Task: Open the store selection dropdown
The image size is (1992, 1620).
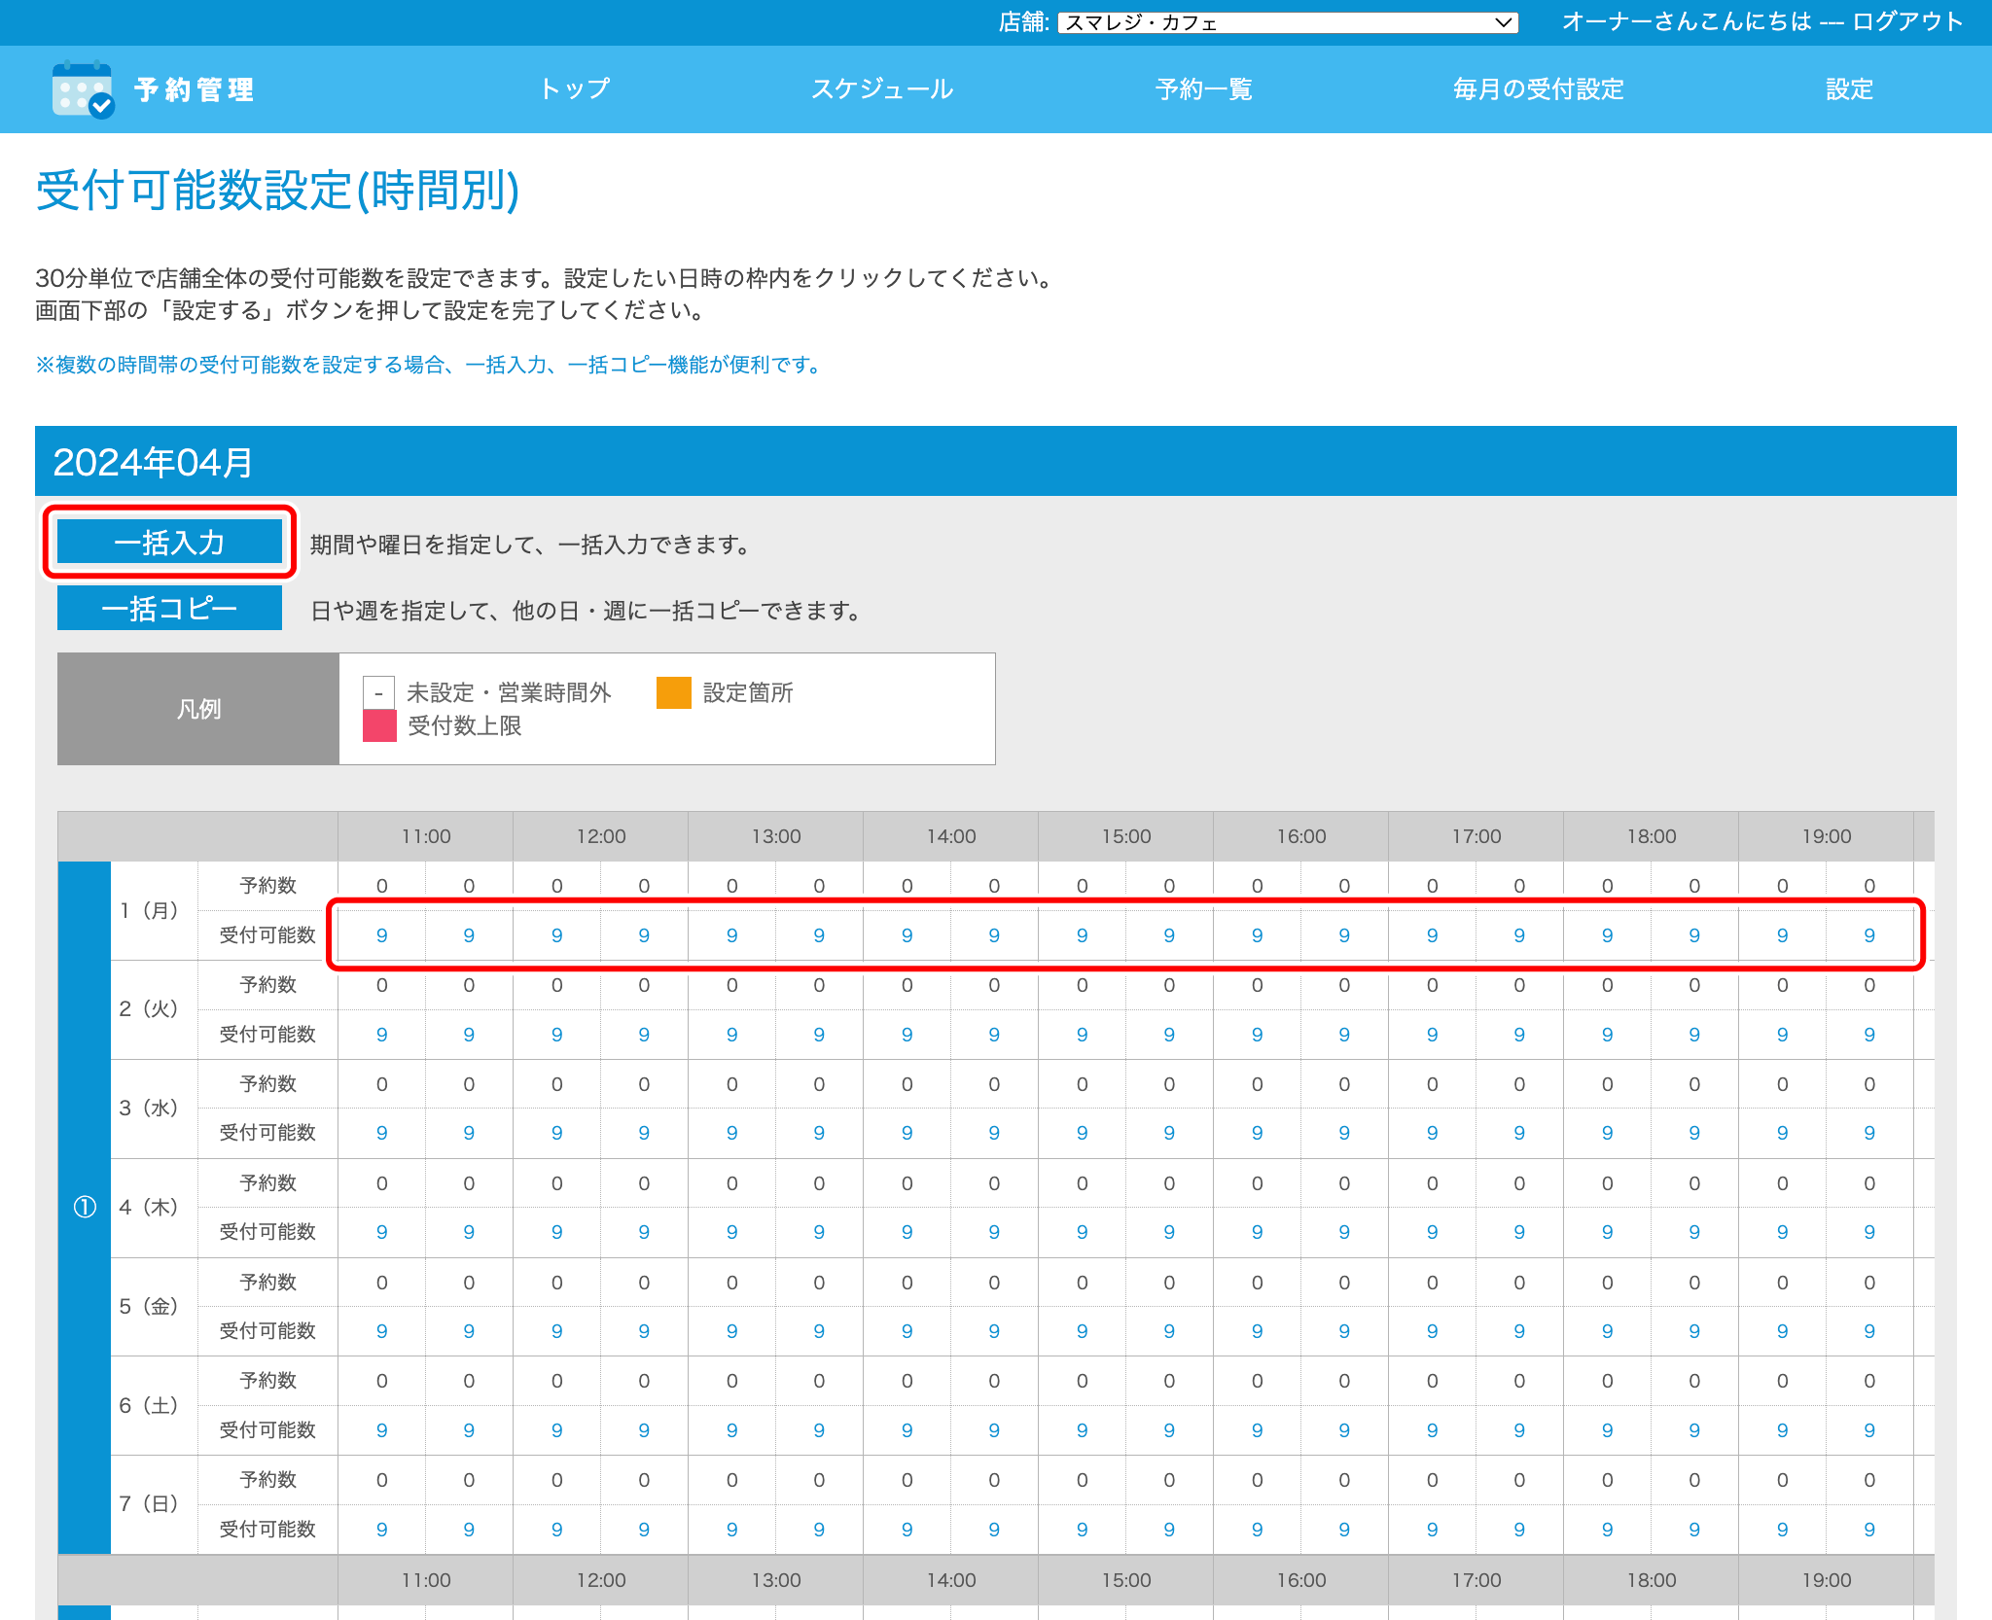Action: (1288, 22)
